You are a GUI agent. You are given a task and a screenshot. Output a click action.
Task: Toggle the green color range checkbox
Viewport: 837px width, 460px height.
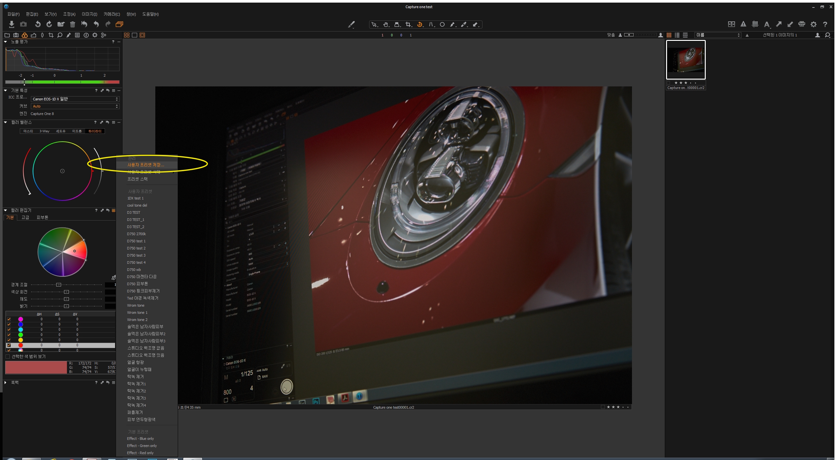click(x=9, y=335)
